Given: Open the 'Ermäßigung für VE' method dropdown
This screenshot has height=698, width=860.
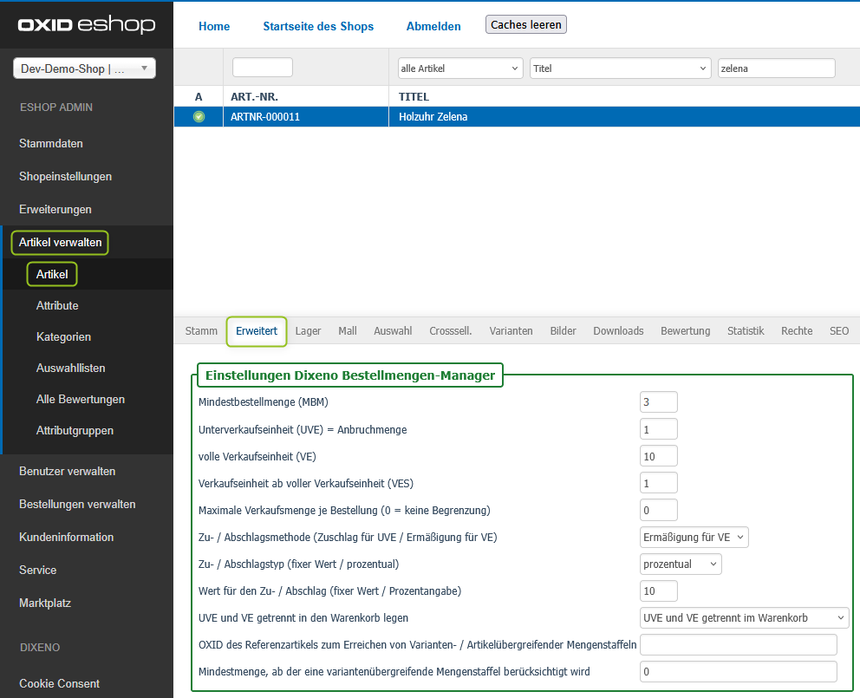Looking at the screenshot, I should point(694,538).
